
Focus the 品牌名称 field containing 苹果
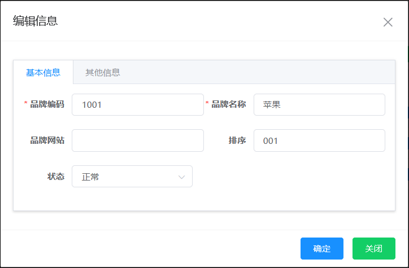click(x=319, y=105)
